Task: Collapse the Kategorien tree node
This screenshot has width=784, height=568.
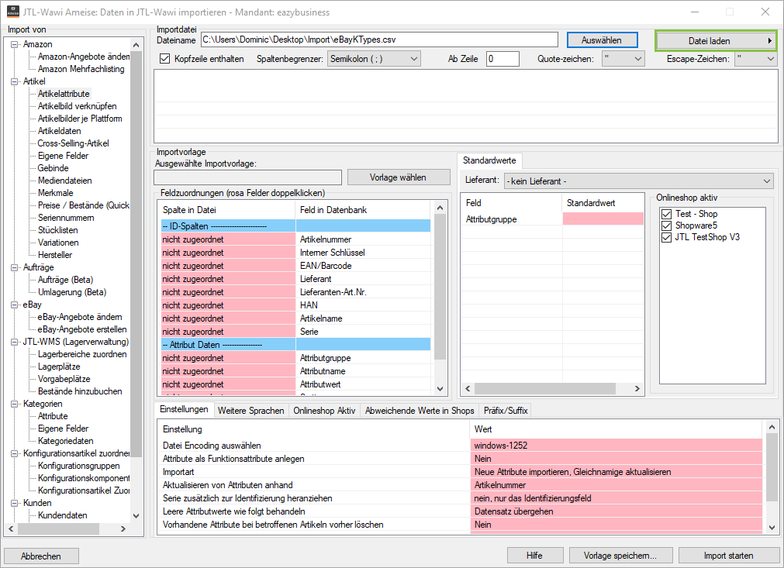Action: point(15,404)
